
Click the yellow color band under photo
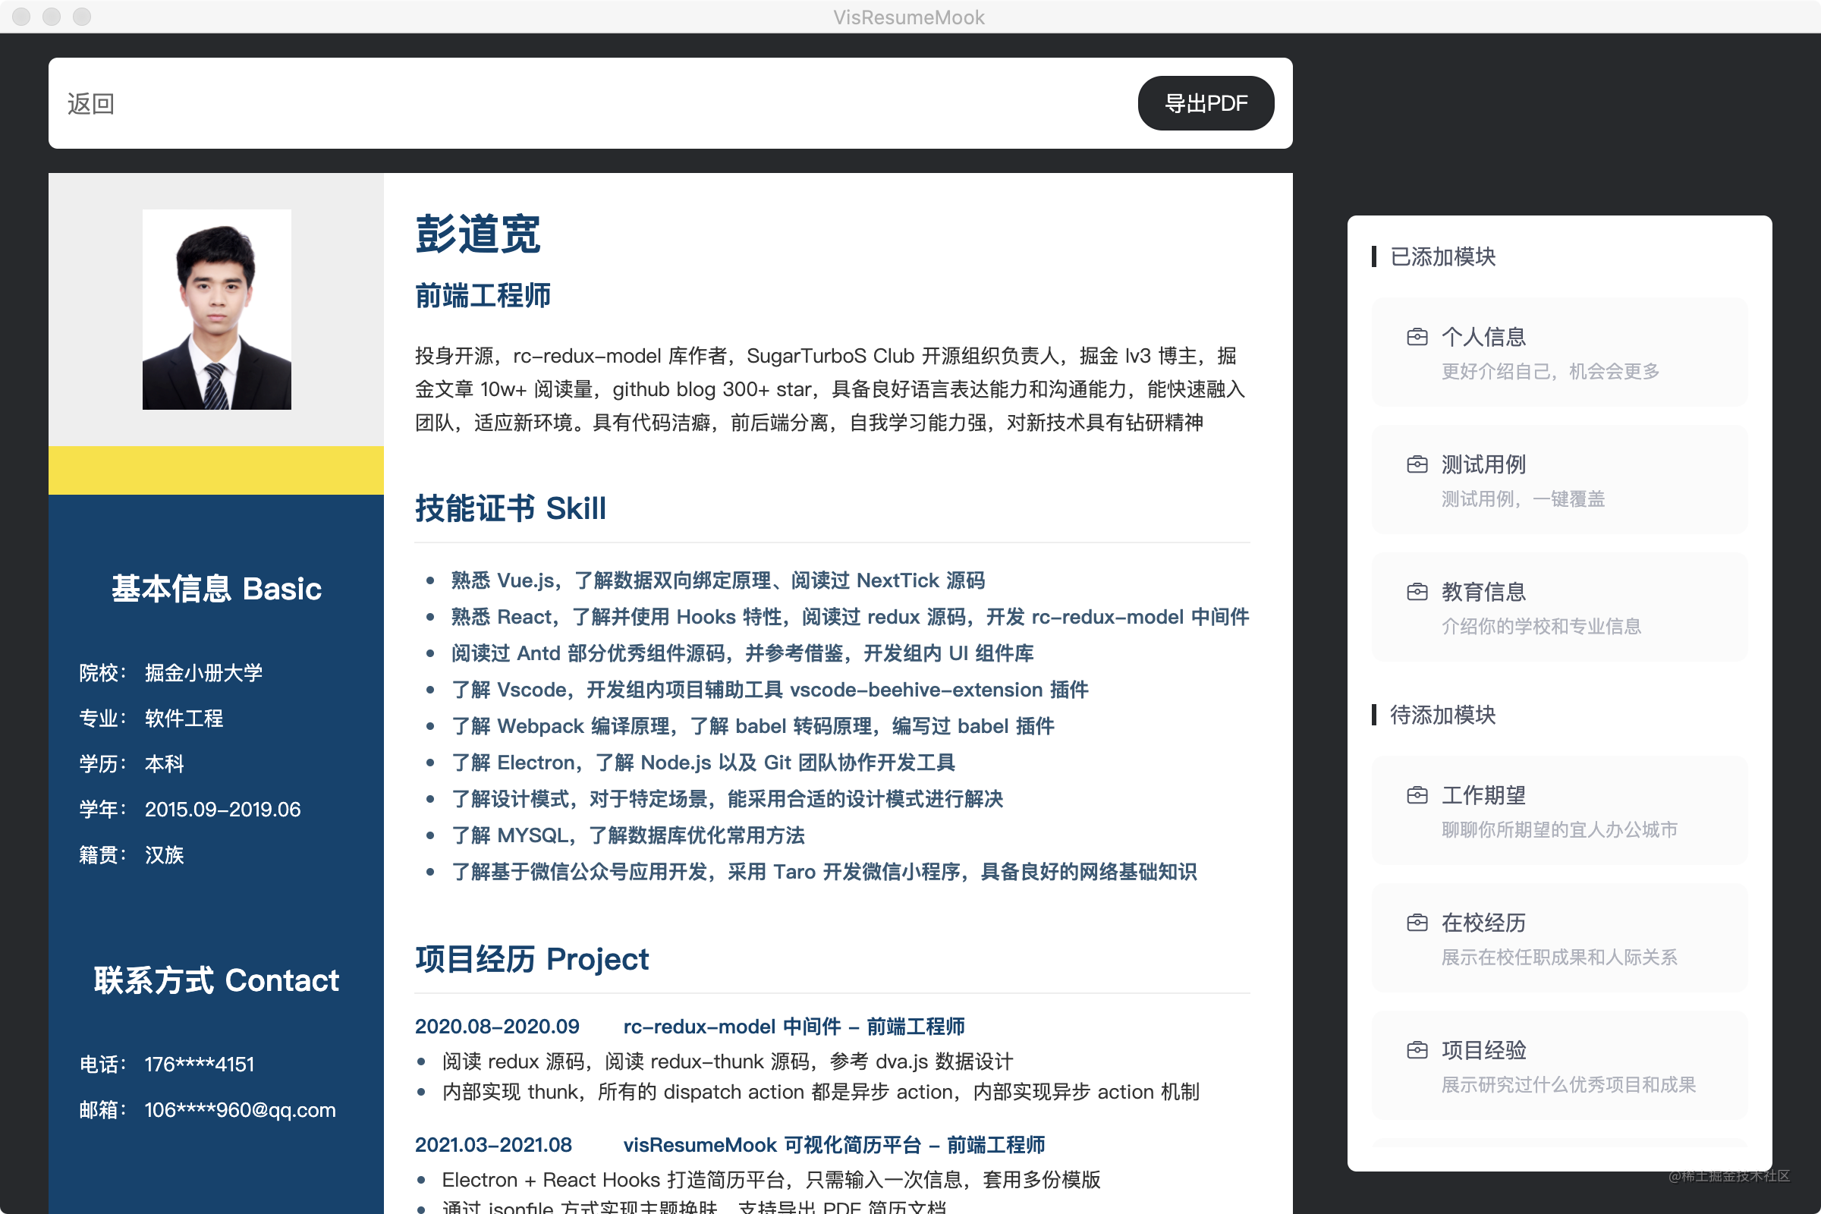point(216,470)
